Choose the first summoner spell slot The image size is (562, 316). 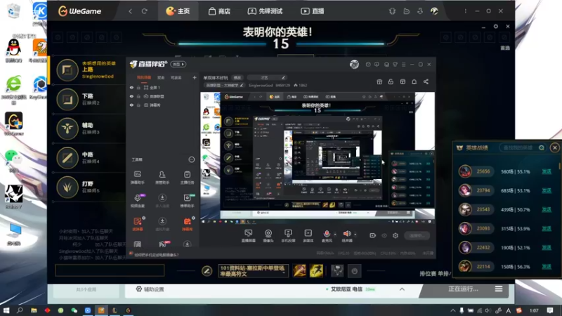pos(300,271)
